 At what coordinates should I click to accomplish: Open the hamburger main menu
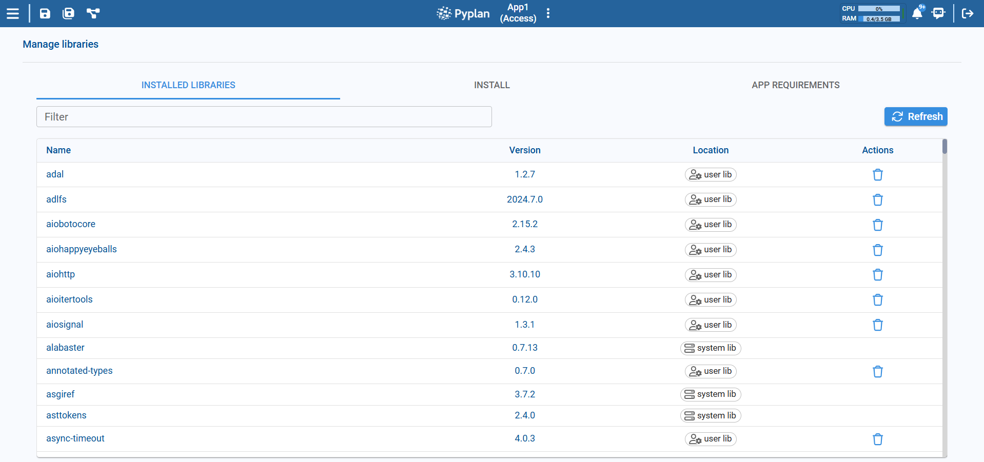pyautogui.click(x=13, y=13)
